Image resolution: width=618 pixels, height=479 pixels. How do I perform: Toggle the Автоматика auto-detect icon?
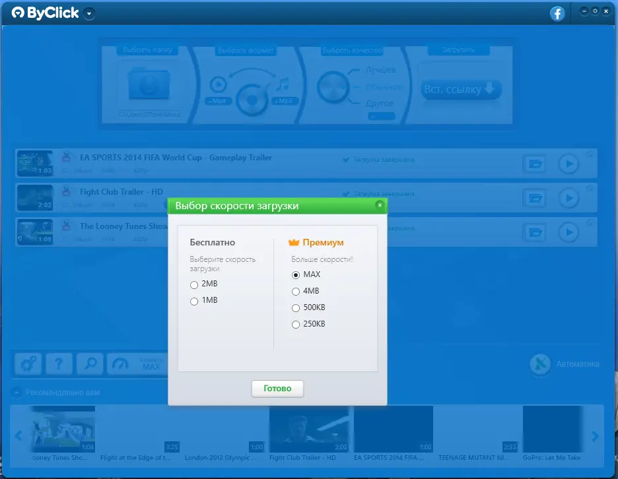click(540, 364)
